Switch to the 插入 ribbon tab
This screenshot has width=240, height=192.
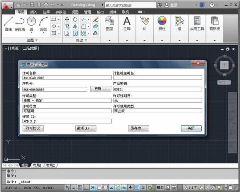pyautogui.click(x=34, y=12)
